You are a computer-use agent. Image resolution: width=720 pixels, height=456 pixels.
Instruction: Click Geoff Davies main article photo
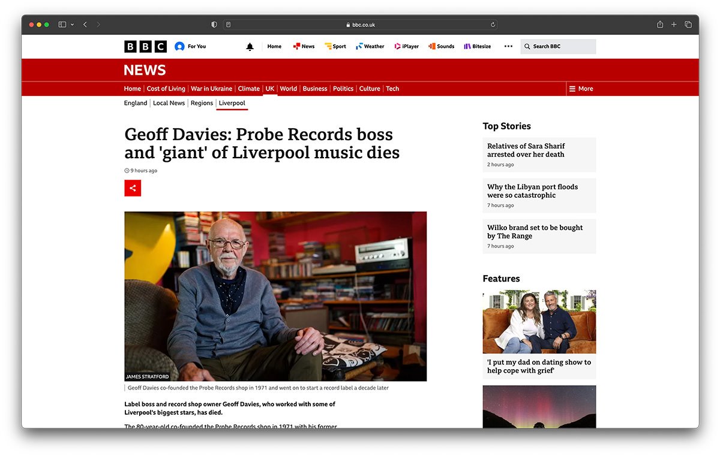coord(275,296)
